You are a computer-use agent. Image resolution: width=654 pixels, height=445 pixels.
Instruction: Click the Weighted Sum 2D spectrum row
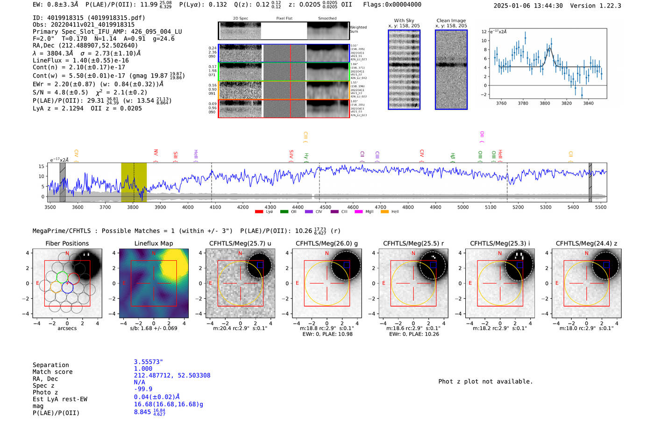pyautogui.click(x=284, y=31)
